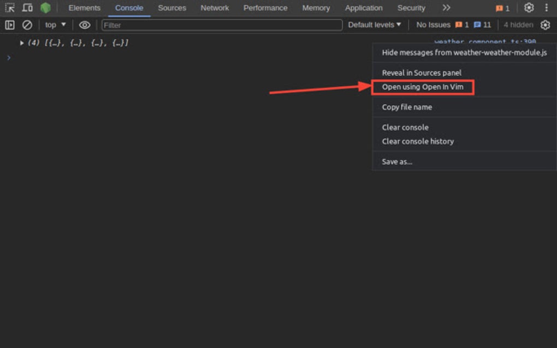This screenshot has width=557, height=348.
Task: Switch to the Console tab
Action: pos(129,8)
